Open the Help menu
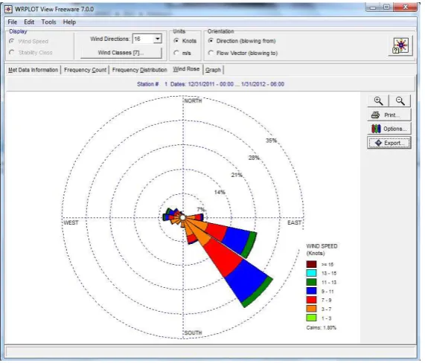 coord(69,22)
